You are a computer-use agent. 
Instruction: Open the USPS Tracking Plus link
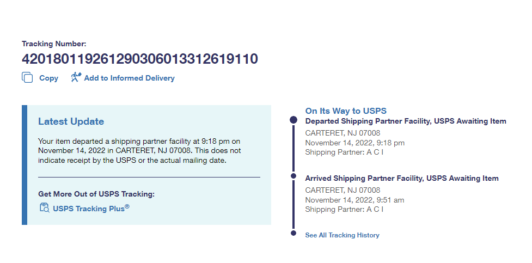91,208
